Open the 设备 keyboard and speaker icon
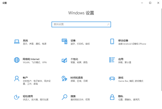Screen dimensions: 162x109 65,41
